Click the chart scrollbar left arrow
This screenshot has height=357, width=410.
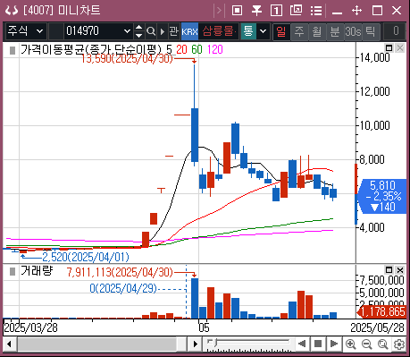click(10, 344)
